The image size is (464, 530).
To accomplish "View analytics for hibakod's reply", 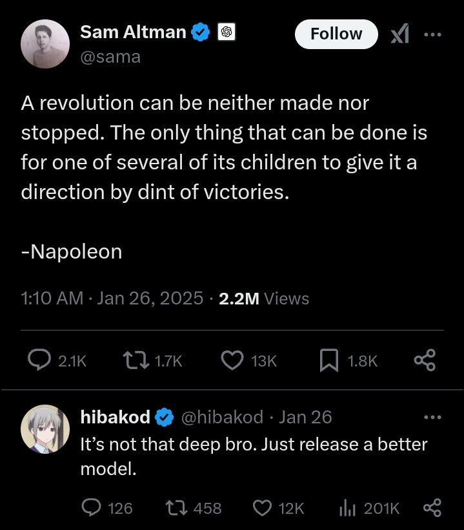I will [348, 509].
